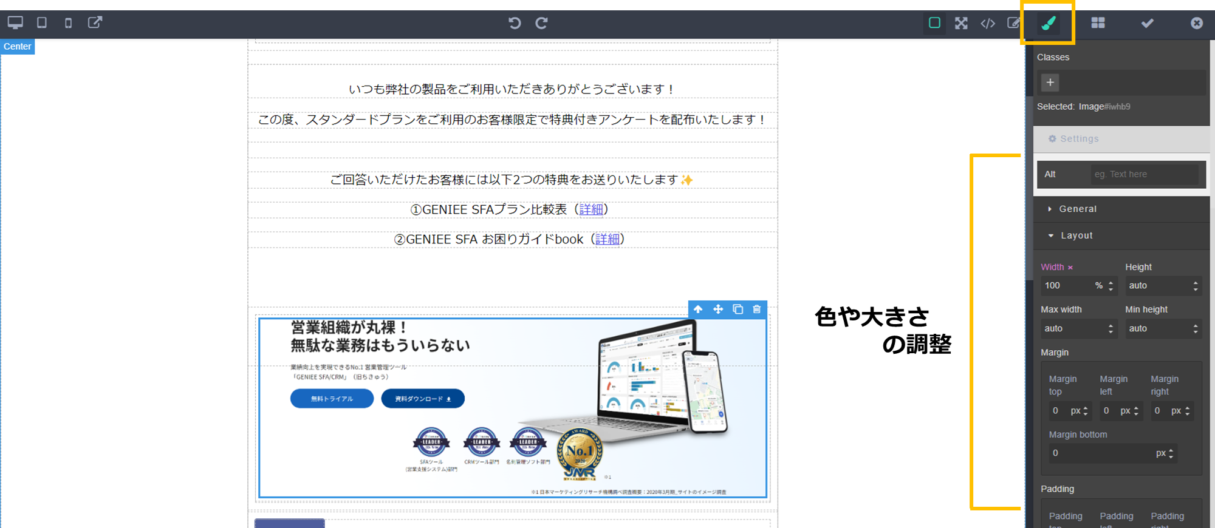
Task: Open 詳細 link for GENIEE SFAプラン比較表
Action: pos(591,209)
